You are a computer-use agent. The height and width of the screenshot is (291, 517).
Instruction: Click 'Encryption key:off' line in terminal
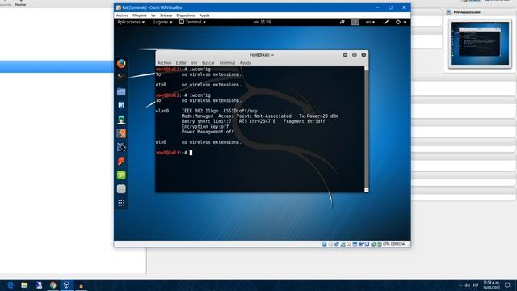coord(205,126)
